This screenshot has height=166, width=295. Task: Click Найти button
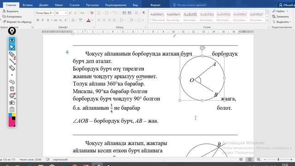tap(280, 11)
